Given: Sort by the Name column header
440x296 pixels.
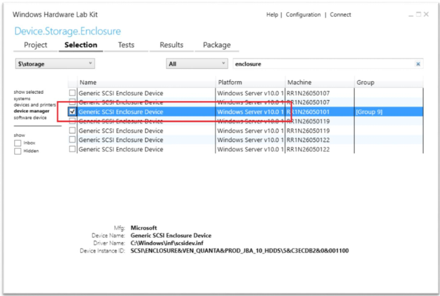Looking at the screenshot, I should pos(146,82).
